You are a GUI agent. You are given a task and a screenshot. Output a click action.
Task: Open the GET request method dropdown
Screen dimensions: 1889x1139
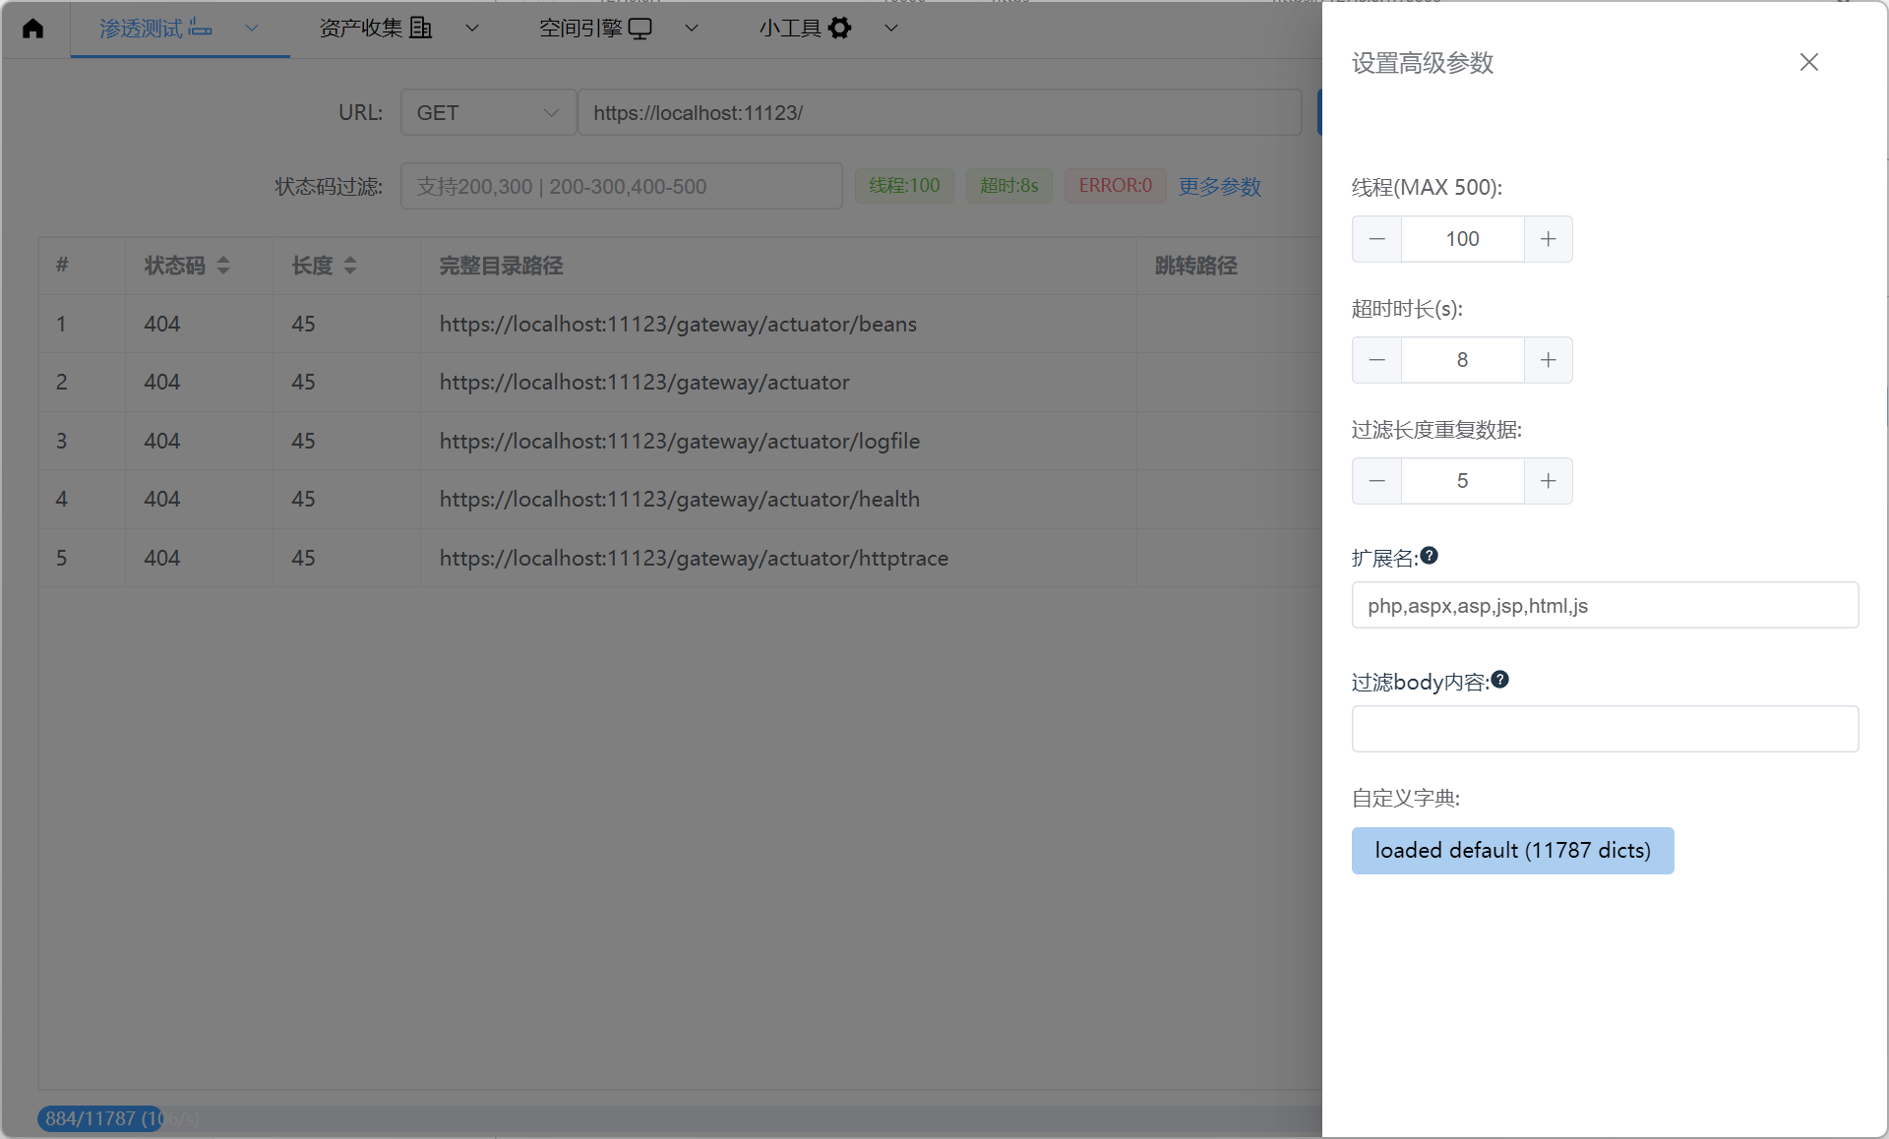(488, 112)
